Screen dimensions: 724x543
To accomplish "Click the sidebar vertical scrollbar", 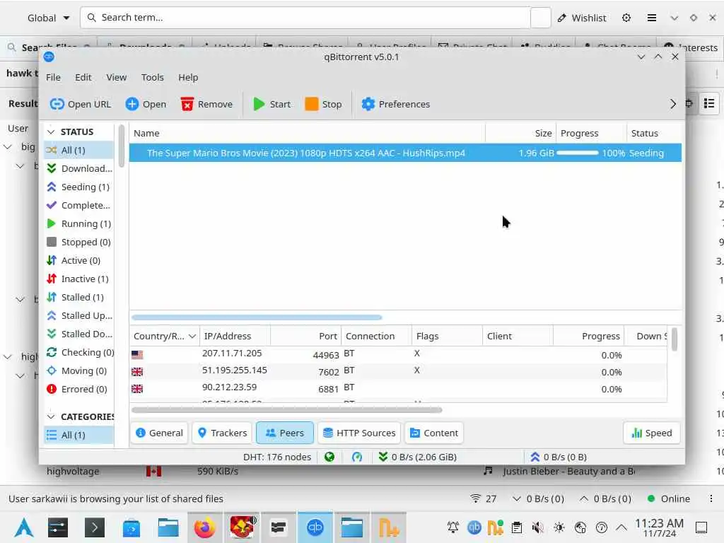I will point(122,146).
